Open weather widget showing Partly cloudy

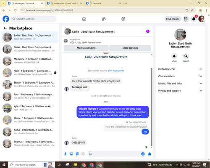click(160, 165)
